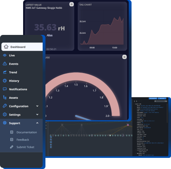Screen dimensions: 171x169
Task: Click the 1.5 gauge tick label
Action: 76,84
